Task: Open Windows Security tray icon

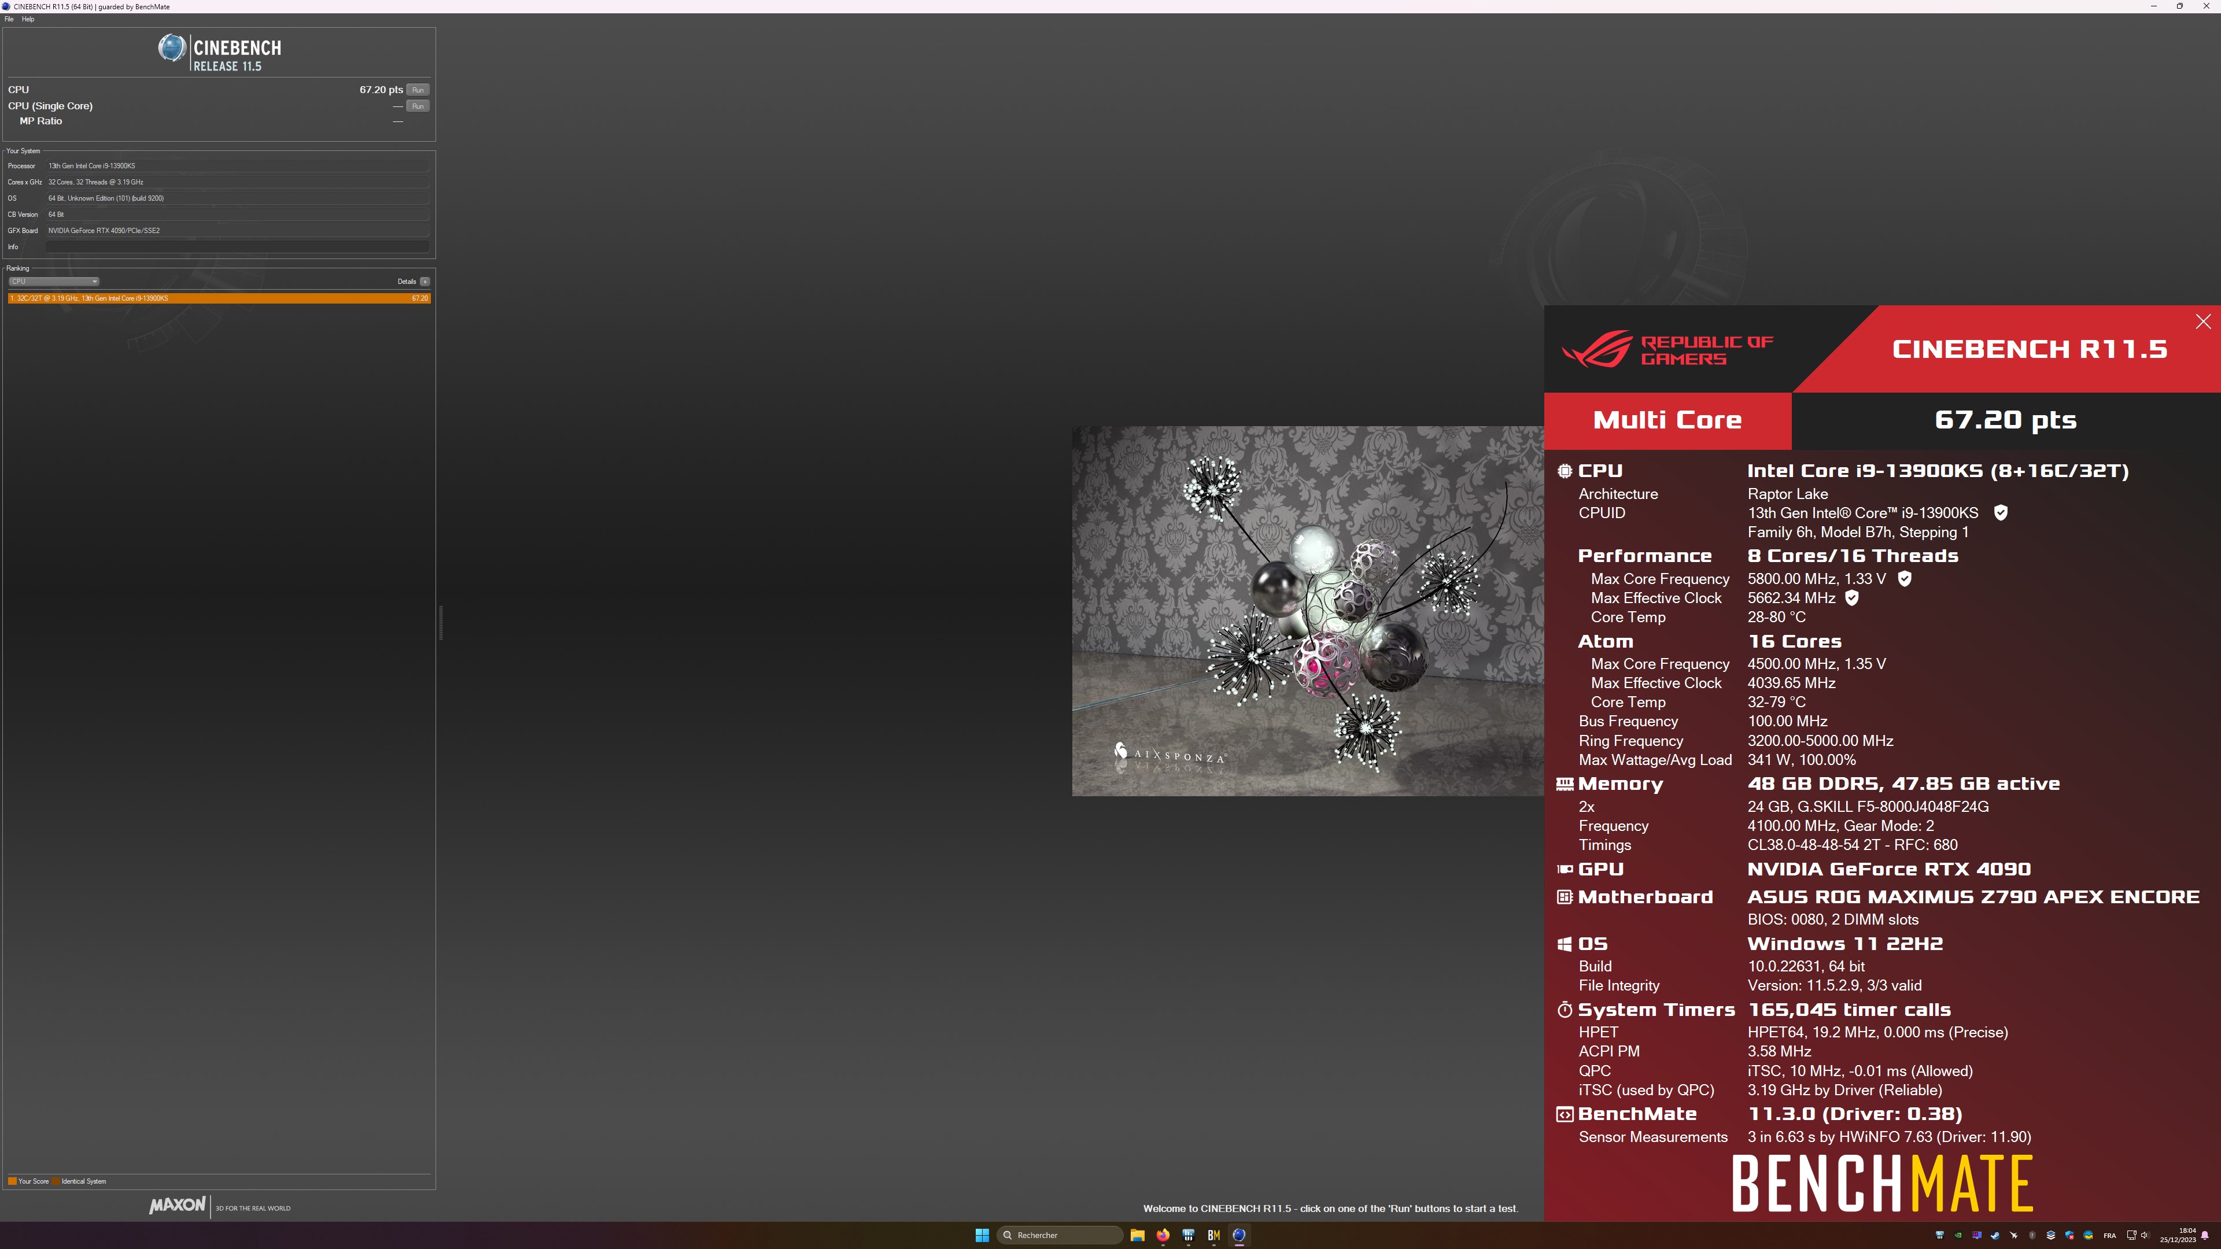Action: (x=2069, y=1235)
